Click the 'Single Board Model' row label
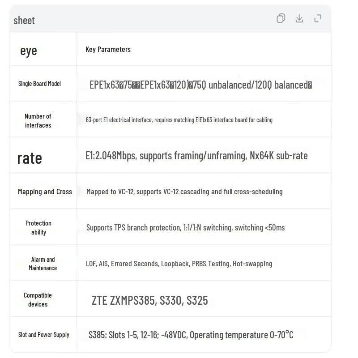Image resolution: width=358 pixels, height=358 pixels. coord(39,84)
